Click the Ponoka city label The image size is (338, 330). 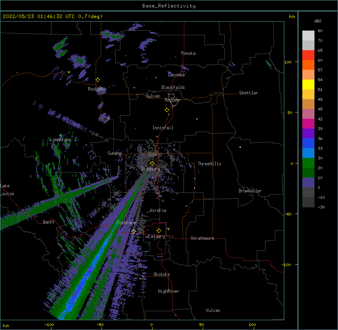188,53
